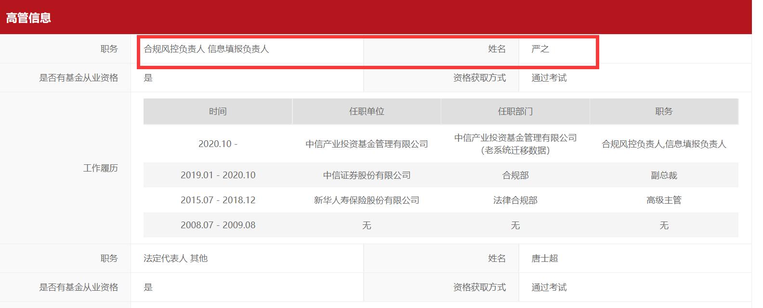Click the name 严之
Viewport: 763px width, 308px height.
point(540,49)
